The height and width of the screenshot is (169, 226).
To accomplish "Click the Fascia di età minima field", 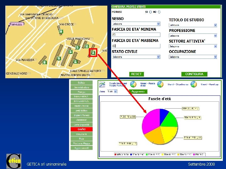I will pyautogui.click(x=136, y=35).
